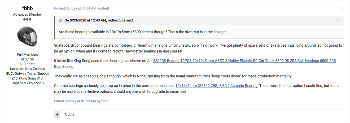
Task: View the 519 posts count
Action: [27, 64]
